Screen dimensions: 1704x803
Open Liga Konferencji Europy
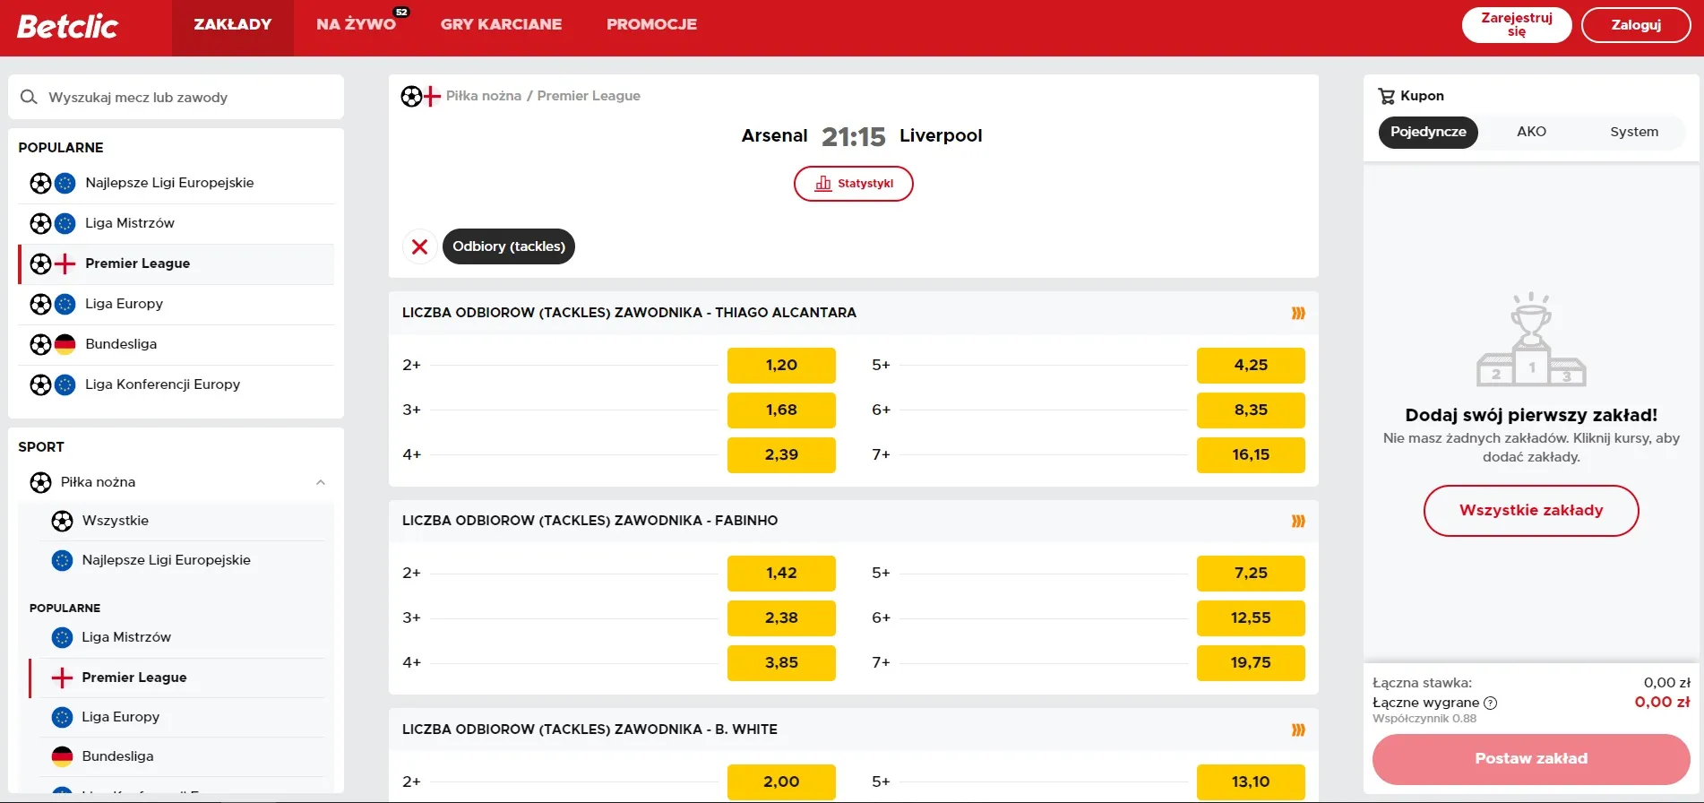(176, 384)
